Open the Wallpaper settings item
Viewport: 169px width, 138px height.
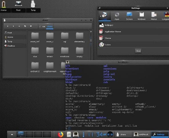tap(134, 25)
